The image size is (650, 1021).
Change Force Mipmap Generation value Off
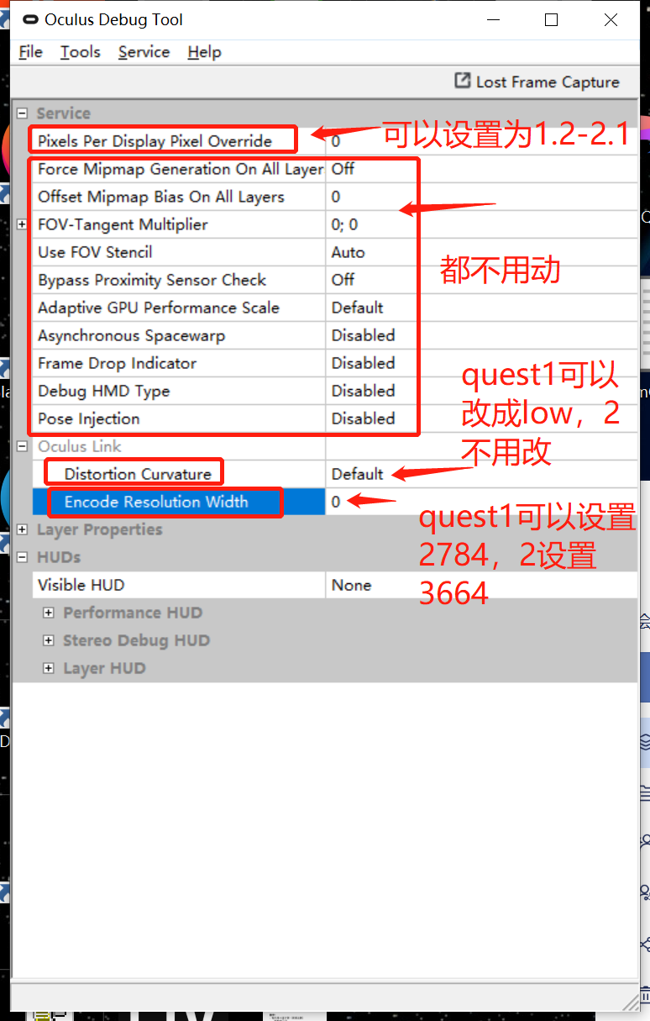[480, 169]
